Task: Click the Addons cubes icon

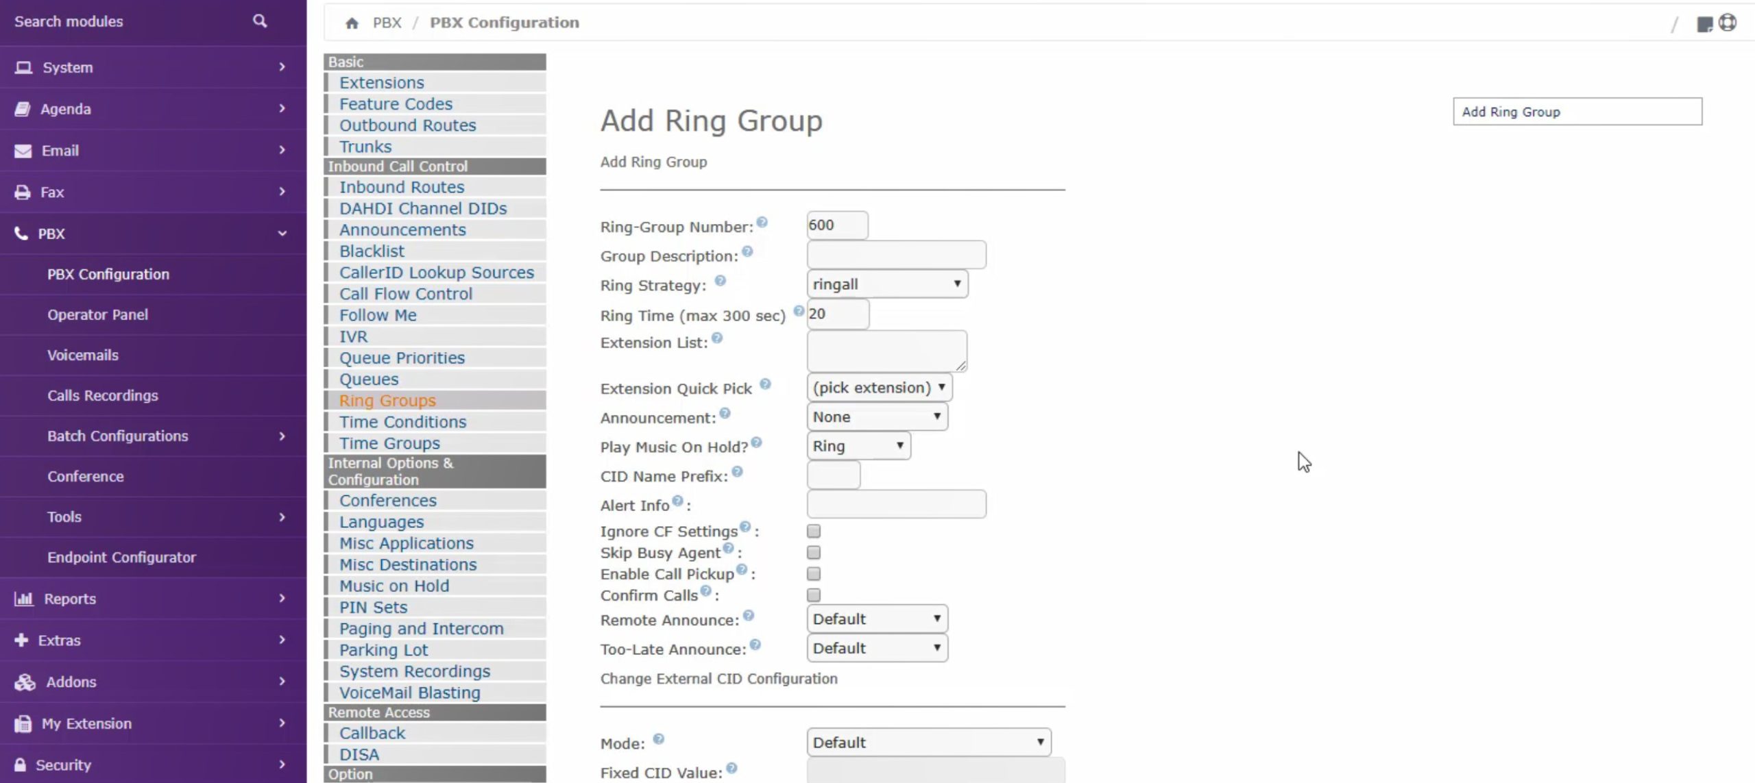Action: pos(25,682)
